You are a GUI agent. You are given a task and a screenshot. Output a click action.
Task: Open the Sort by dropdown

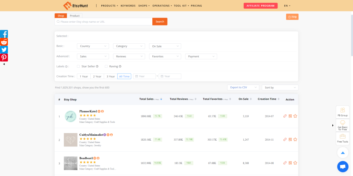pos(280,88)
